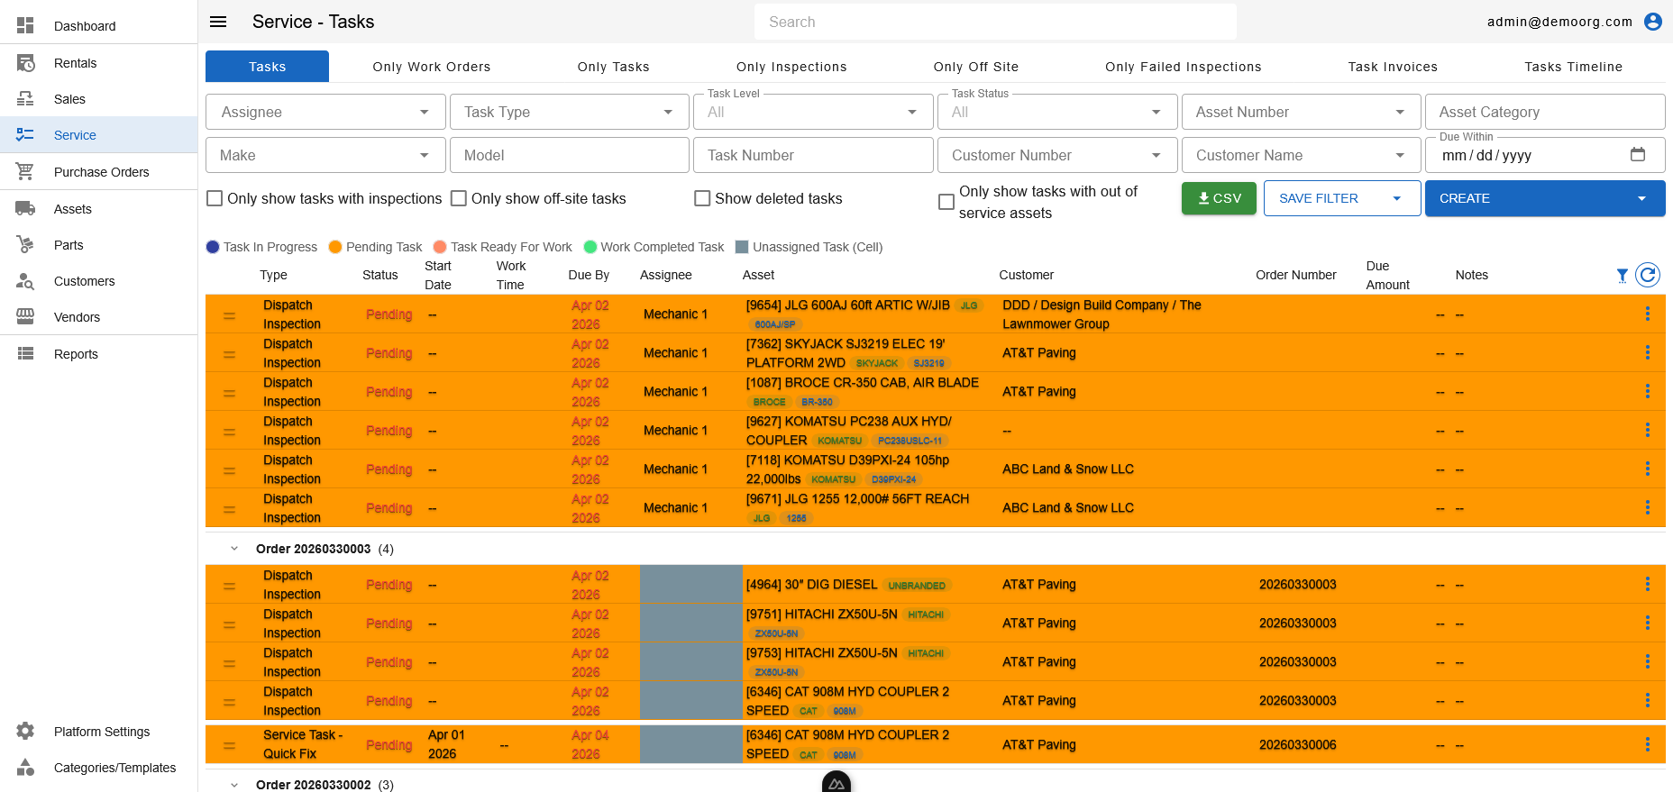This screenshot has height=792, width=1673.
Task: Switch to the Only Failed Inspections tab
Action: pos(1184,67)
